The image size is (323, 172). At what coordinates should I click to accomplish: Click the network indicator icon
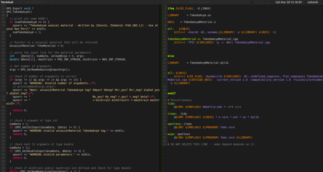point(264,2)
